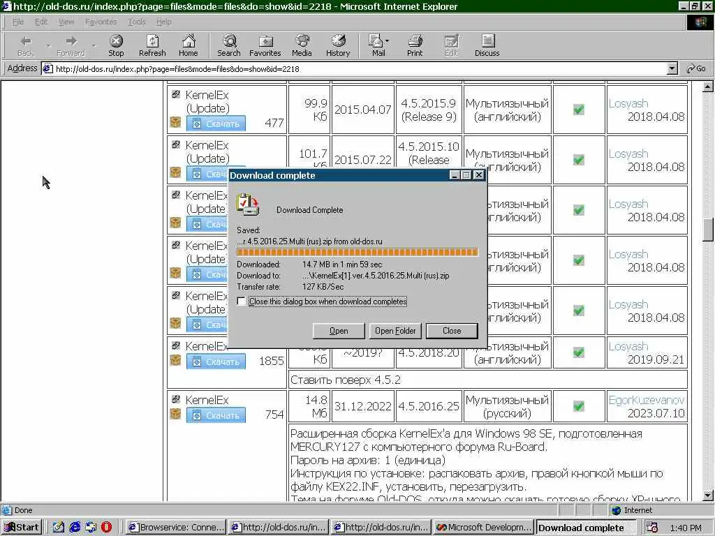Click the scroll down arrow on page

708,496
